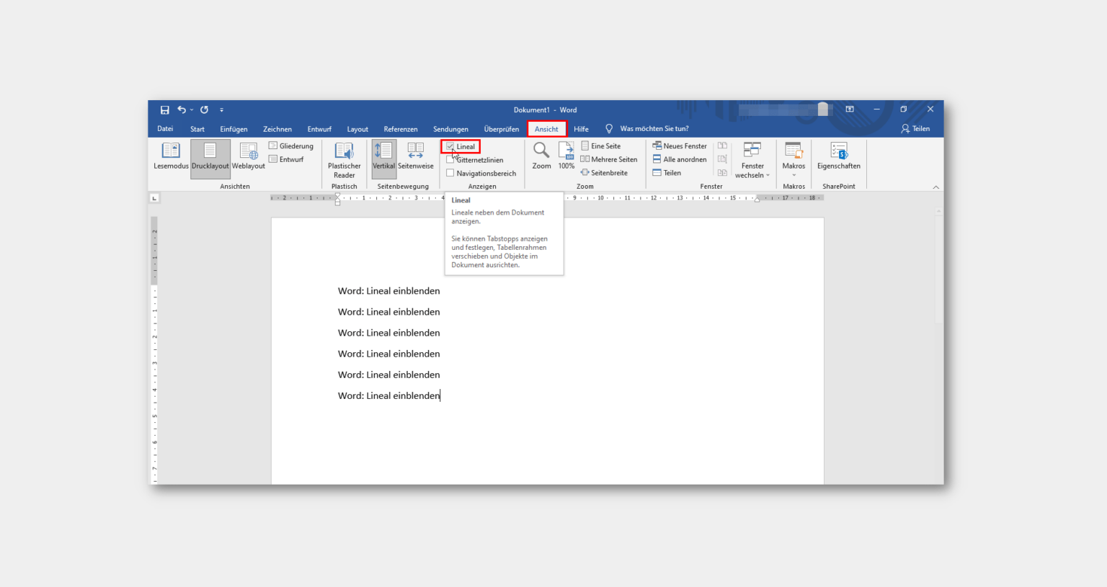The image size is (1107, 587).
Task: Click the Teilen share button
Action: (915, 129)
